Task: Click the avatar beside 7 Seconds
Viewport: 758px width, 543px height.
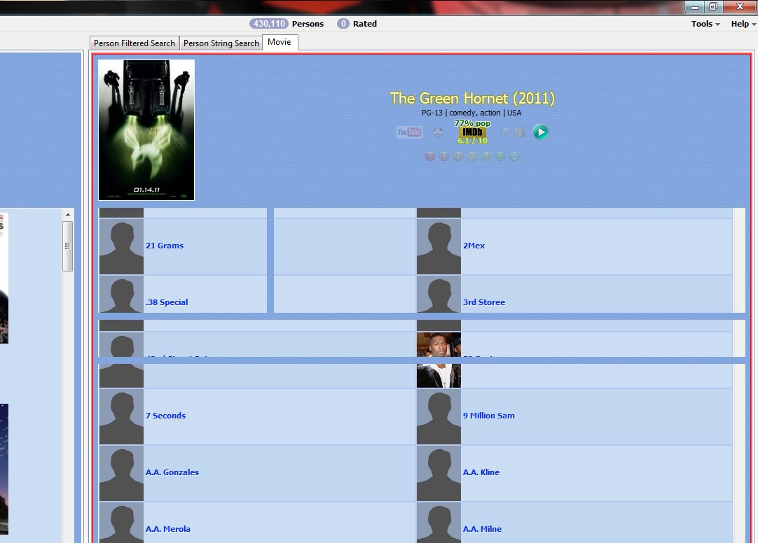Action: click(121, 416)
